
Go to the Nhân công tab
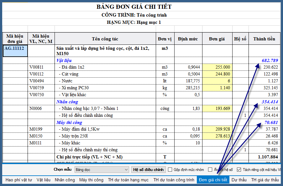click(65, 180)
